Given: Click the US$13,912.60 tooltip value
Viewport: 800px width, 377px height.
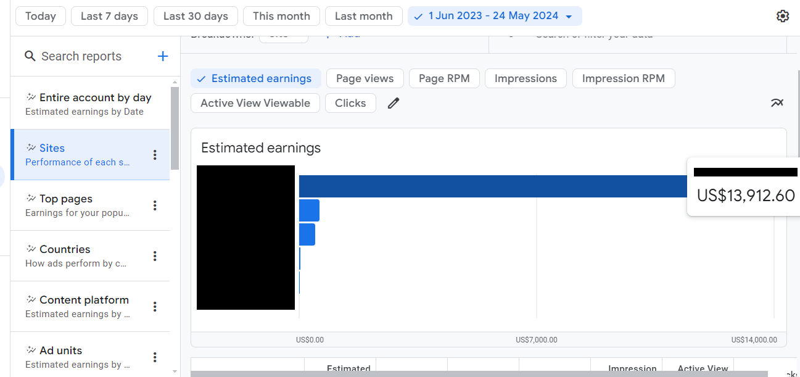Looking at the screenshot, I should tap(746, 196).
